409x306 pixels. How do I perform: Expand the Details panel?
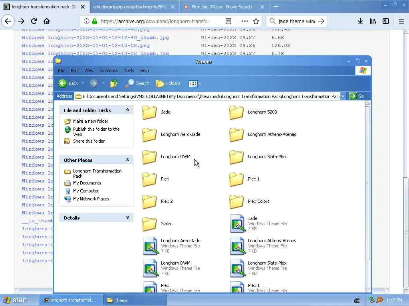tap(127, 218)
